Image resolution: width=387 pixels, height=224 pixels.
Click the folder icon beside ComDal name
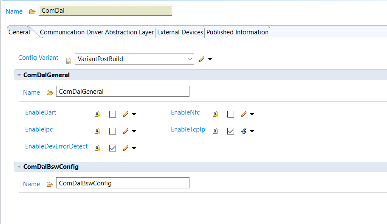tap(32, 11)
